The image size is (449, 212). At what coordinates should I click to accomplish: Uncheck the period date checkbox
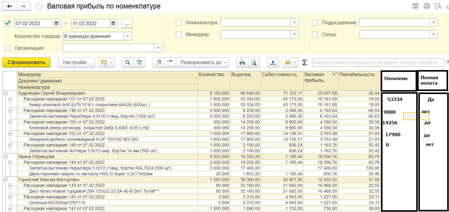(x=8, y=23)
